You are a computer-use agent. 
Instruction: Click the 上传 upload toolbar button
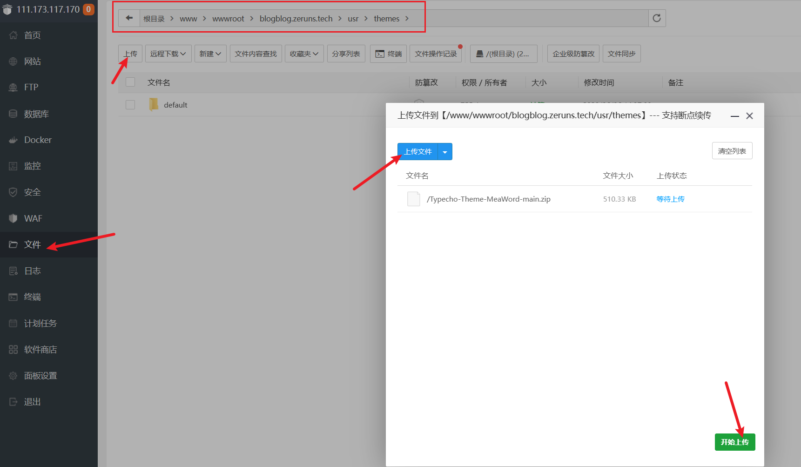coord(130,54)
